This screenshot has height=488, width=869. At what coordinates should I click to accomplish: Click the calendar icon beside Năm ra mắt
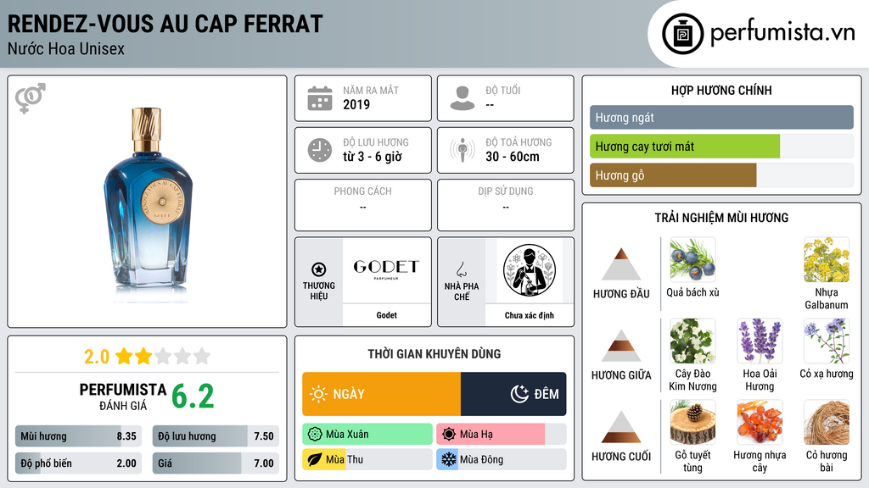(320, 98)
